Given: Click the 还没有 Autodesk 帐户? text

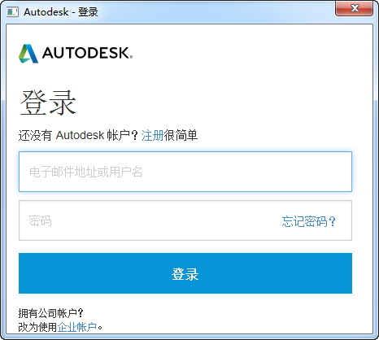Looking at the screenshot, I should [x=78, y=135].
